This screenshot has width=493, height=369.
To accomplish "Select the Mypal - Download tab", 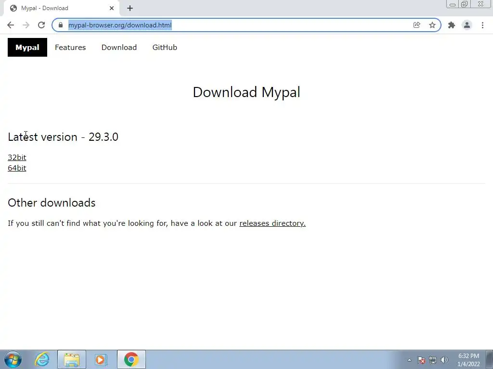I will [x=61, y=8].
